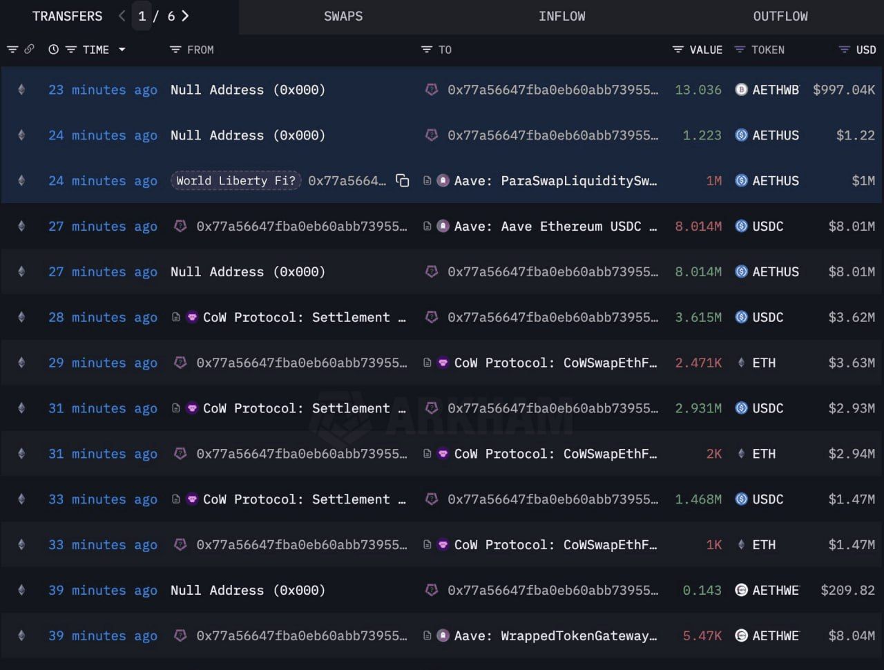Click the Ethereum chain icon in 23 minutes row
This screenshot has height=670, width=884.
(x=21, y=90)
